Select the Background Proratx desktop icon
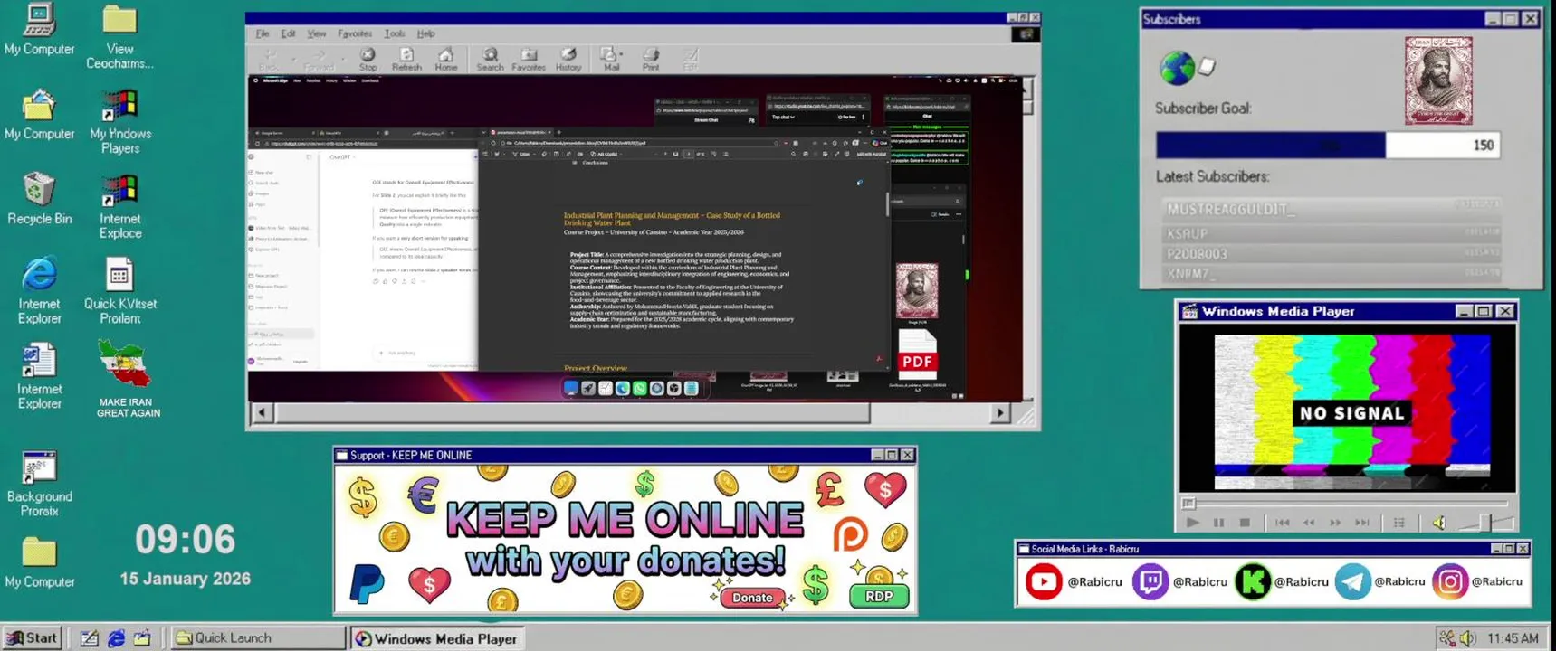The width and height of the screenshot is (1556, 651). point(39,484)
